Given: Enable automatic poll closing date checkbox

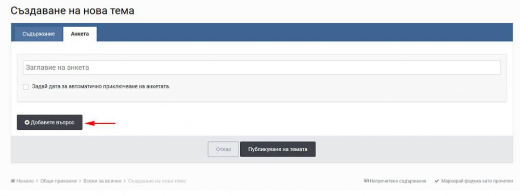Looking at the screenshot, I should (26, 87).
